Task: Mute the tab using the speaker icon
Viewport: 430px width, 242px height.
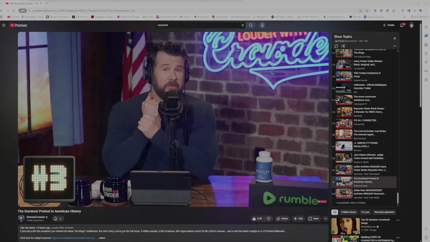Action: pyautogui.click(x=37, y=3)
